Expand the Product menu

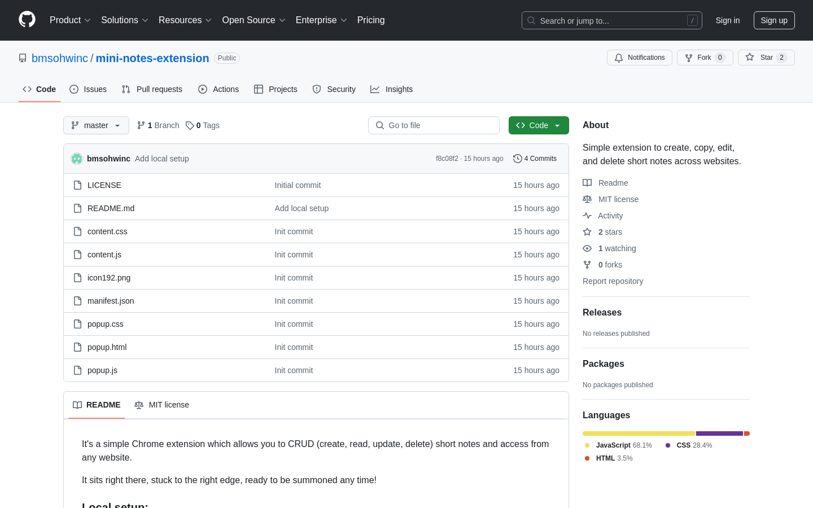coord(70,20)
